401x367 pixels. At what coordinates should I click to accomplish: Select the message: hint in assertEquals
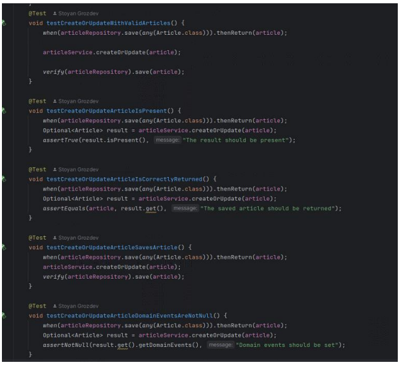click(185, 208)
